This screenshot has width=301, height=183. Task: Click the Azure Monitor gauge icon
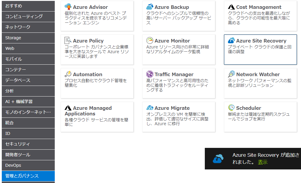pyautogui.click(x=150, y=40)
